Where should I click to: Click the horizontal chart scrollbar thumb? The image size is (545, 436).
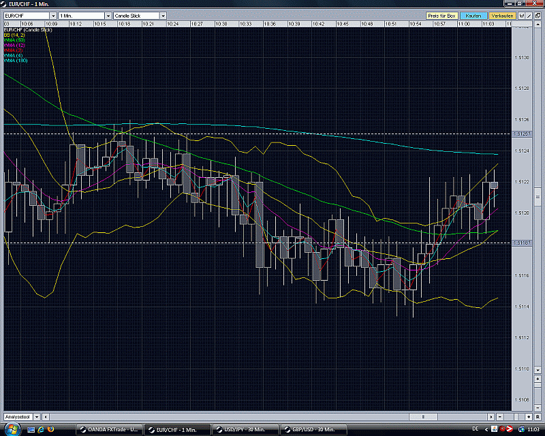pyautogui.click(x=424, y=416)
